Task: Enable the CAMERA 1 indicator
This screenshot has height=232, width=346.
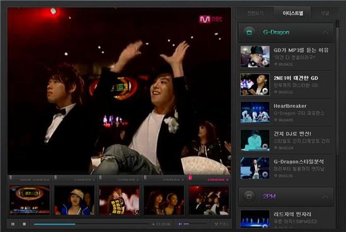Action: click(x=55, y=178)
